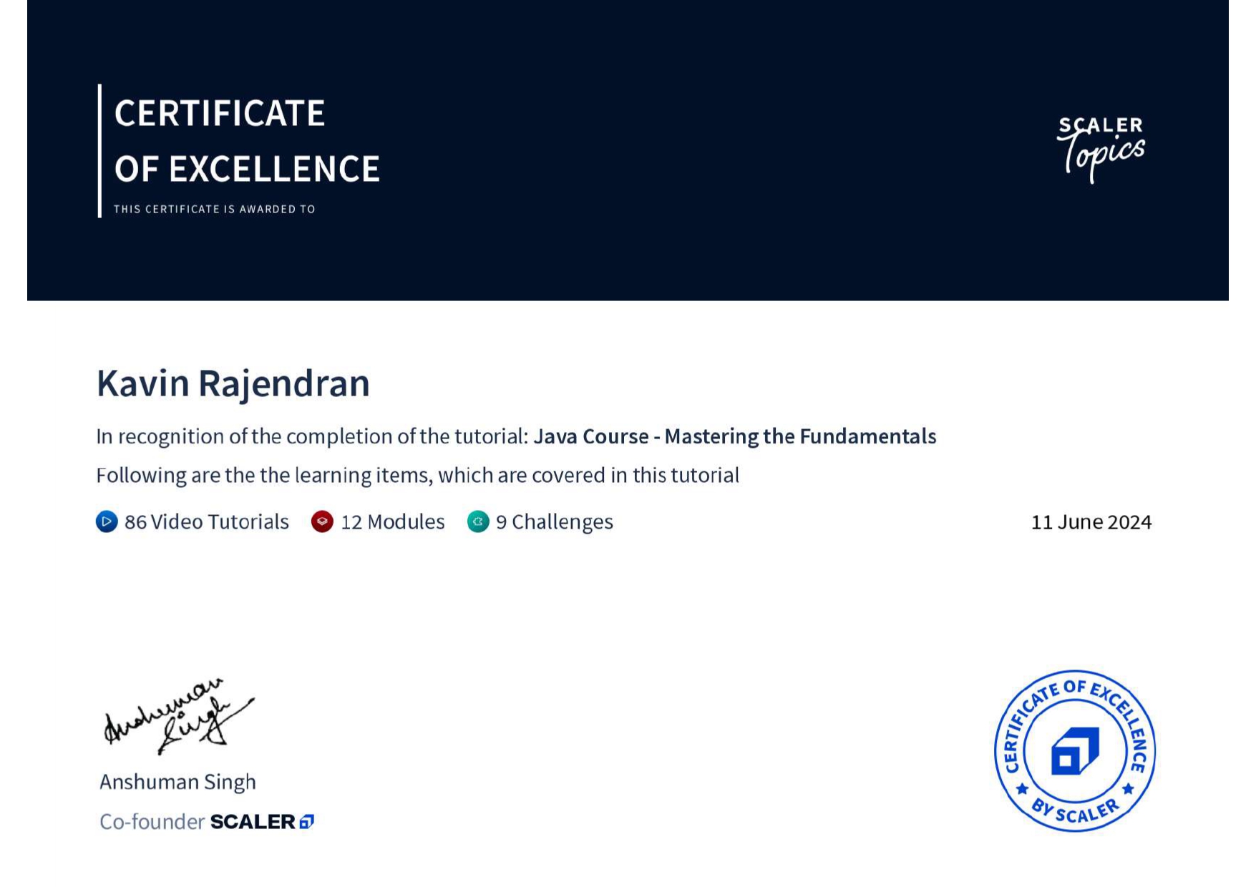Click the 12 Modules label

(x=391, y=522)
